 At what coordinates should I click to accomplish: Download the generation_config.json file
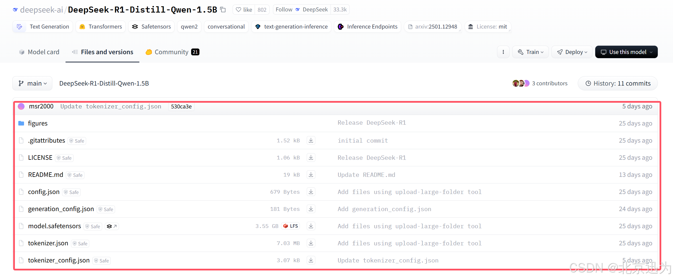coord(311,209)
